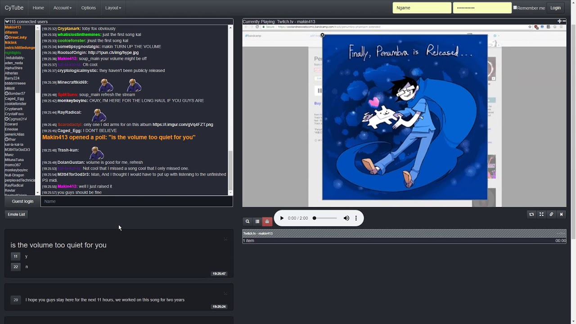The image size is (576, 324).
Task: Click the Cryptanark chat username
Action: [x=69, y=29]
